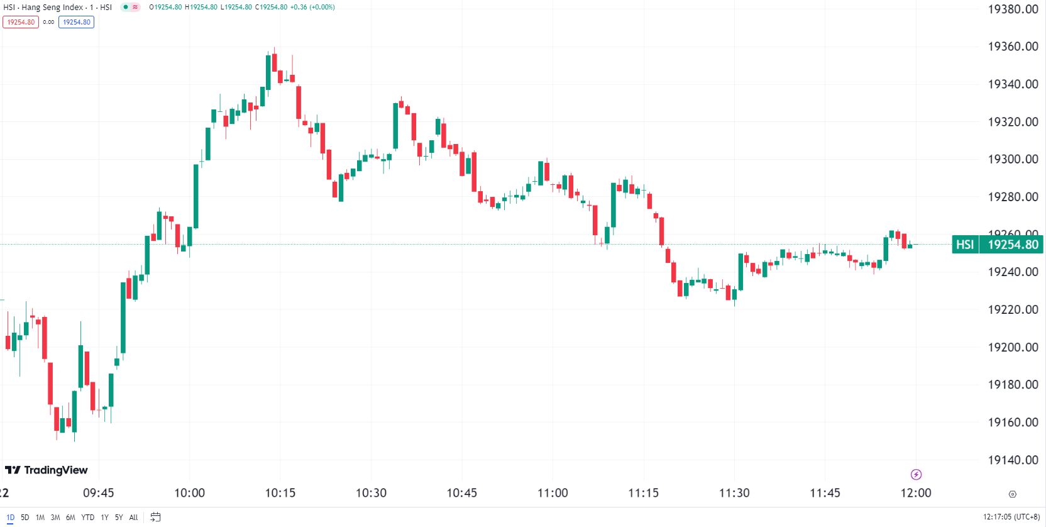
Task: Select the 1D time range
Action: (10, 518)
